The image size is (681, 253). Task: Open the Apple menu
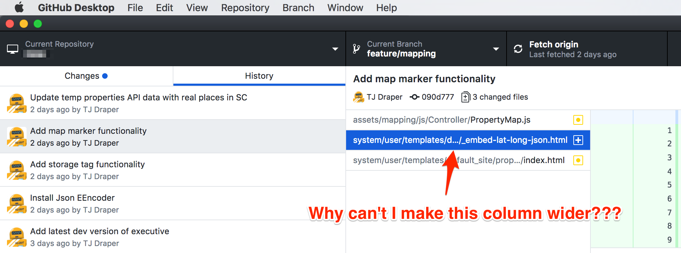tap(19, 7)
